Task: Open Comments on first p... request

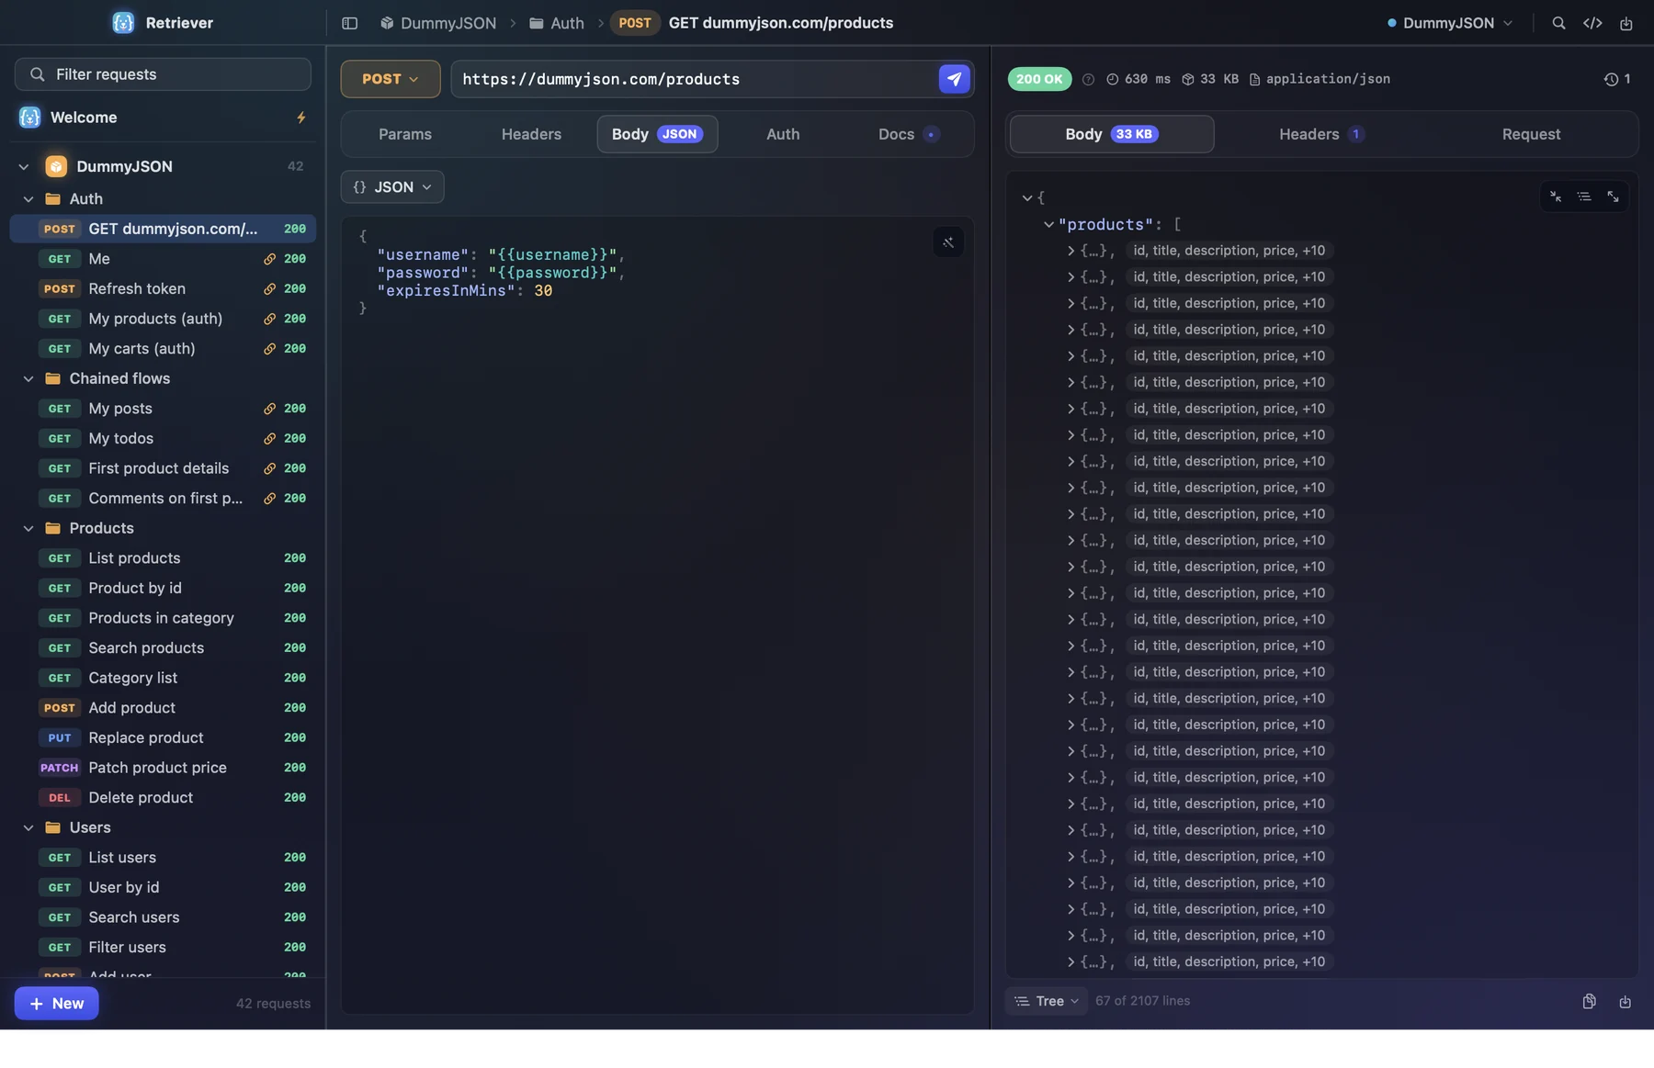Action: [x=163, y=499]
